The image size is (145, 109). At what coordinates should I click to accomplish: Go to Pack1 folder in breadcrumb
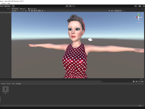coord(8,84)
